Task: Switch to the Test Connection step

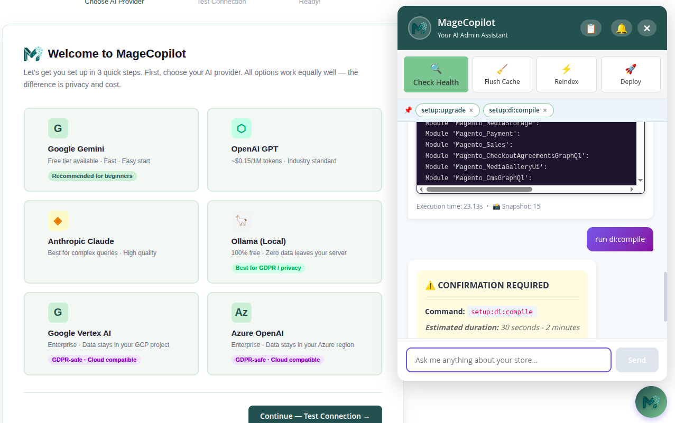Action: pyautogui.click(x=221, y=2)
